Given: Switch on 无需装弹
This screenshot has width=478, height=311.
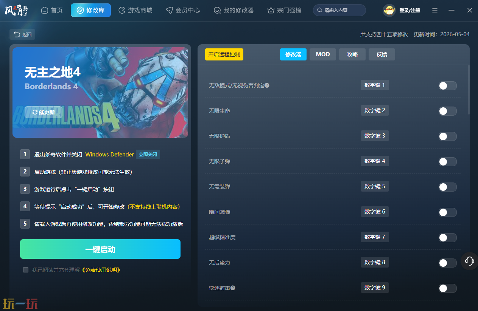Looking at the screenshot, I should click(447, 187).
